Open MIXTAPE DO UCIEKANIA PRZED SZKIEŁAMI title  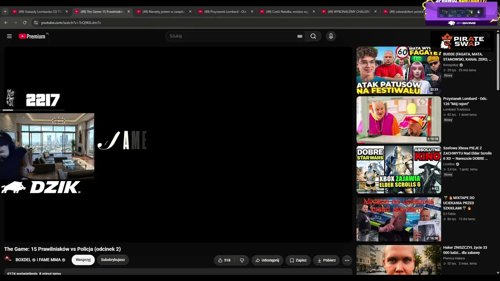459,203
